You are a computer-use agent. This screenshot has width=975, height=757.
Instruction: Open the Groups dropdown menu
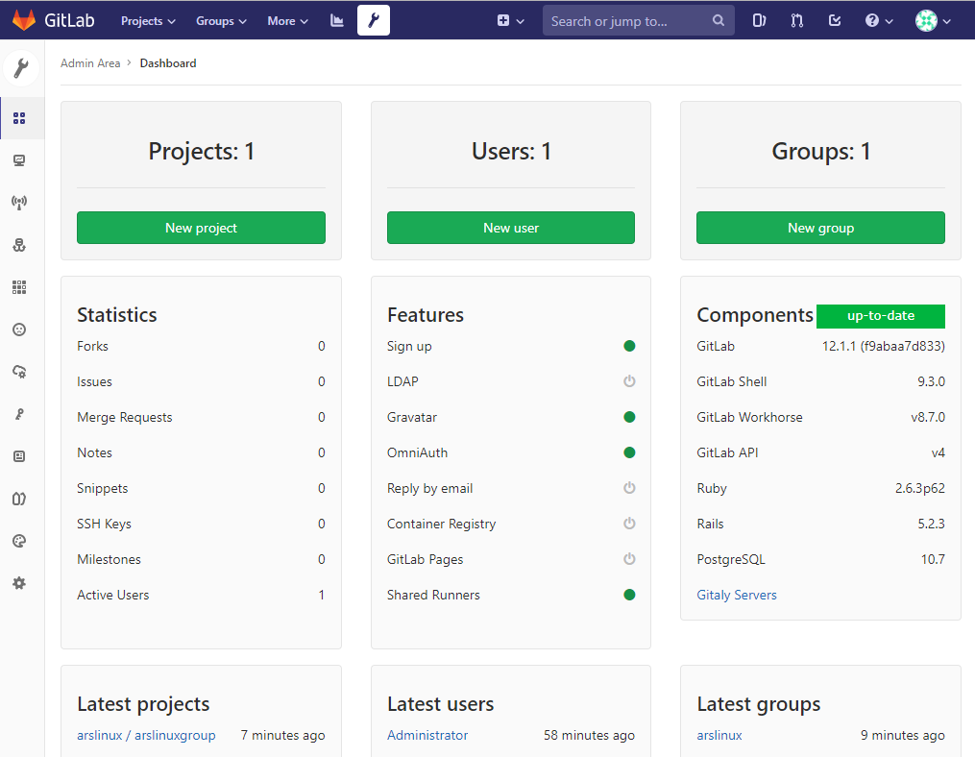point(221,21)
